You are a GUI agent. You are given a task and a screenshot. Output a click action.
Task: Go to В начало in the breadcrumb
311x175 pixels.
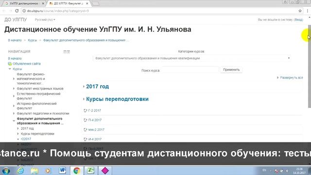click(x=15, y=40)
